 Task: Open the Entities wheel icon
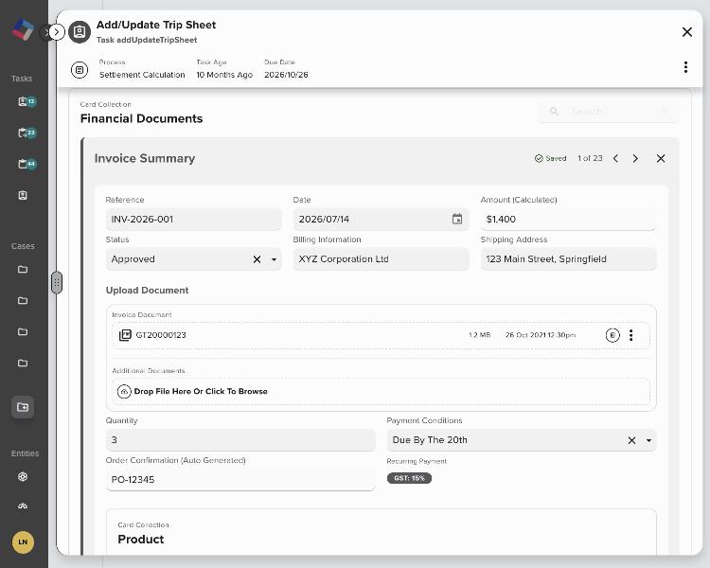(x=23, y=476)
